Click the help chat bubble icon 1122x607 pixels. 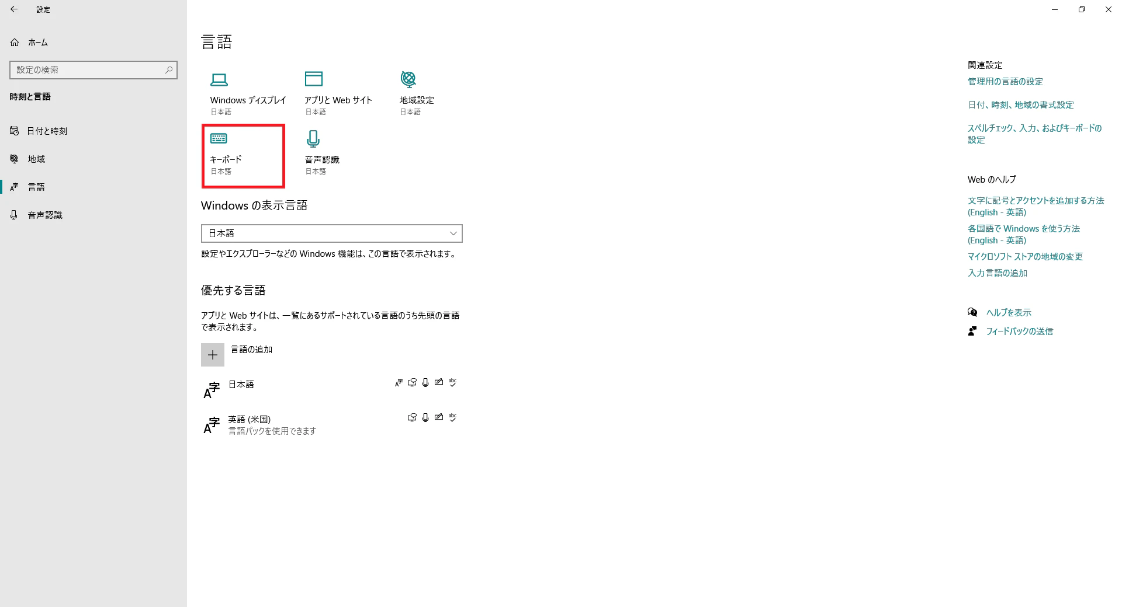(972, 312)
